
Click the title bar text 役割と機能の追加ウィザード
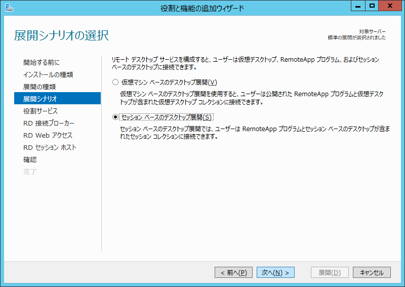coord(202,8)
